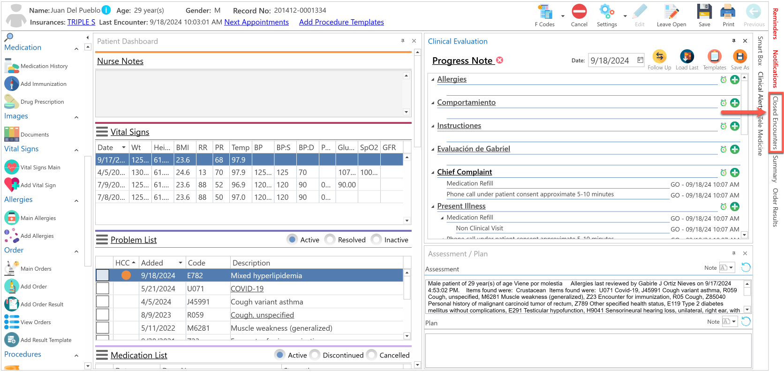
Task: Open the Cough, unspecified description link
Action: pos(262,315)
